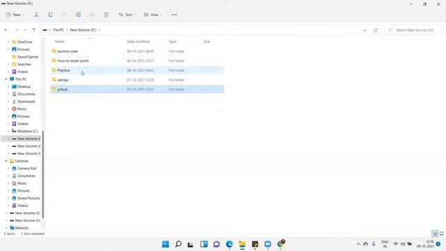Launch Microsoft Edge from taskbar

[229, 244]
